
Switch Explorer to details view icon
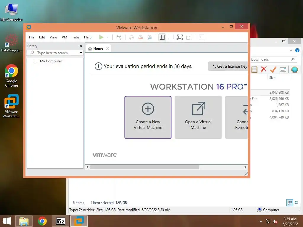[x=290, y=203]
